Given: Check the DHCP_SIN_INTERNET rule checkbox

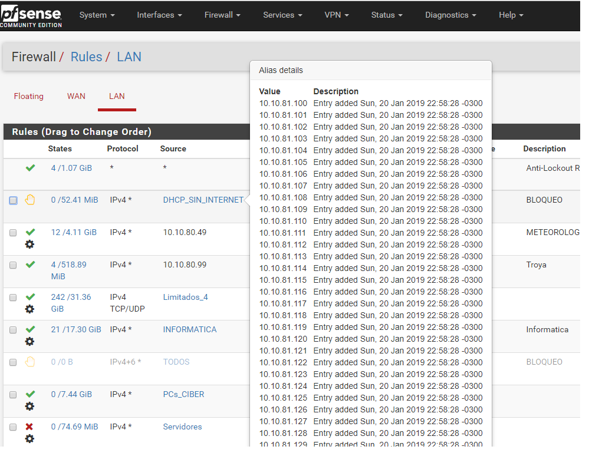Looking at the screenshot, I should (x=13, y=200).
